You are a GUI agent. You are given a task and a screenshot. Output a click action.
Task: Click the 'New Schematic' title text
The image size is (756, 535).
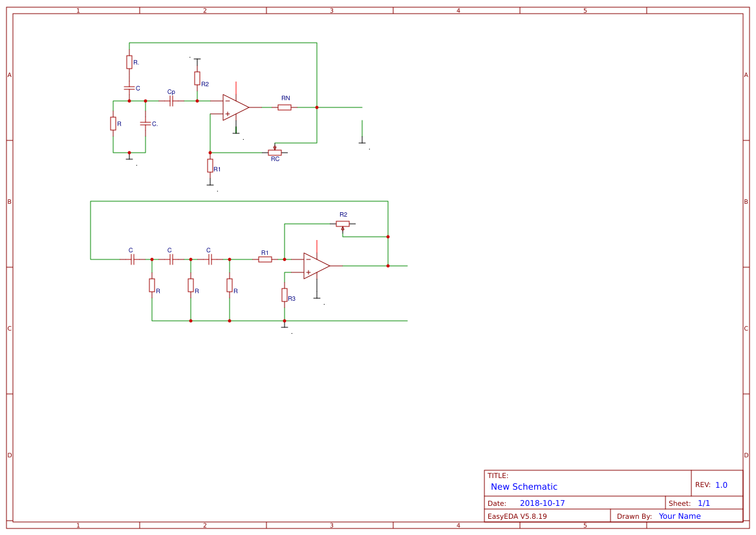click(524, 486)
